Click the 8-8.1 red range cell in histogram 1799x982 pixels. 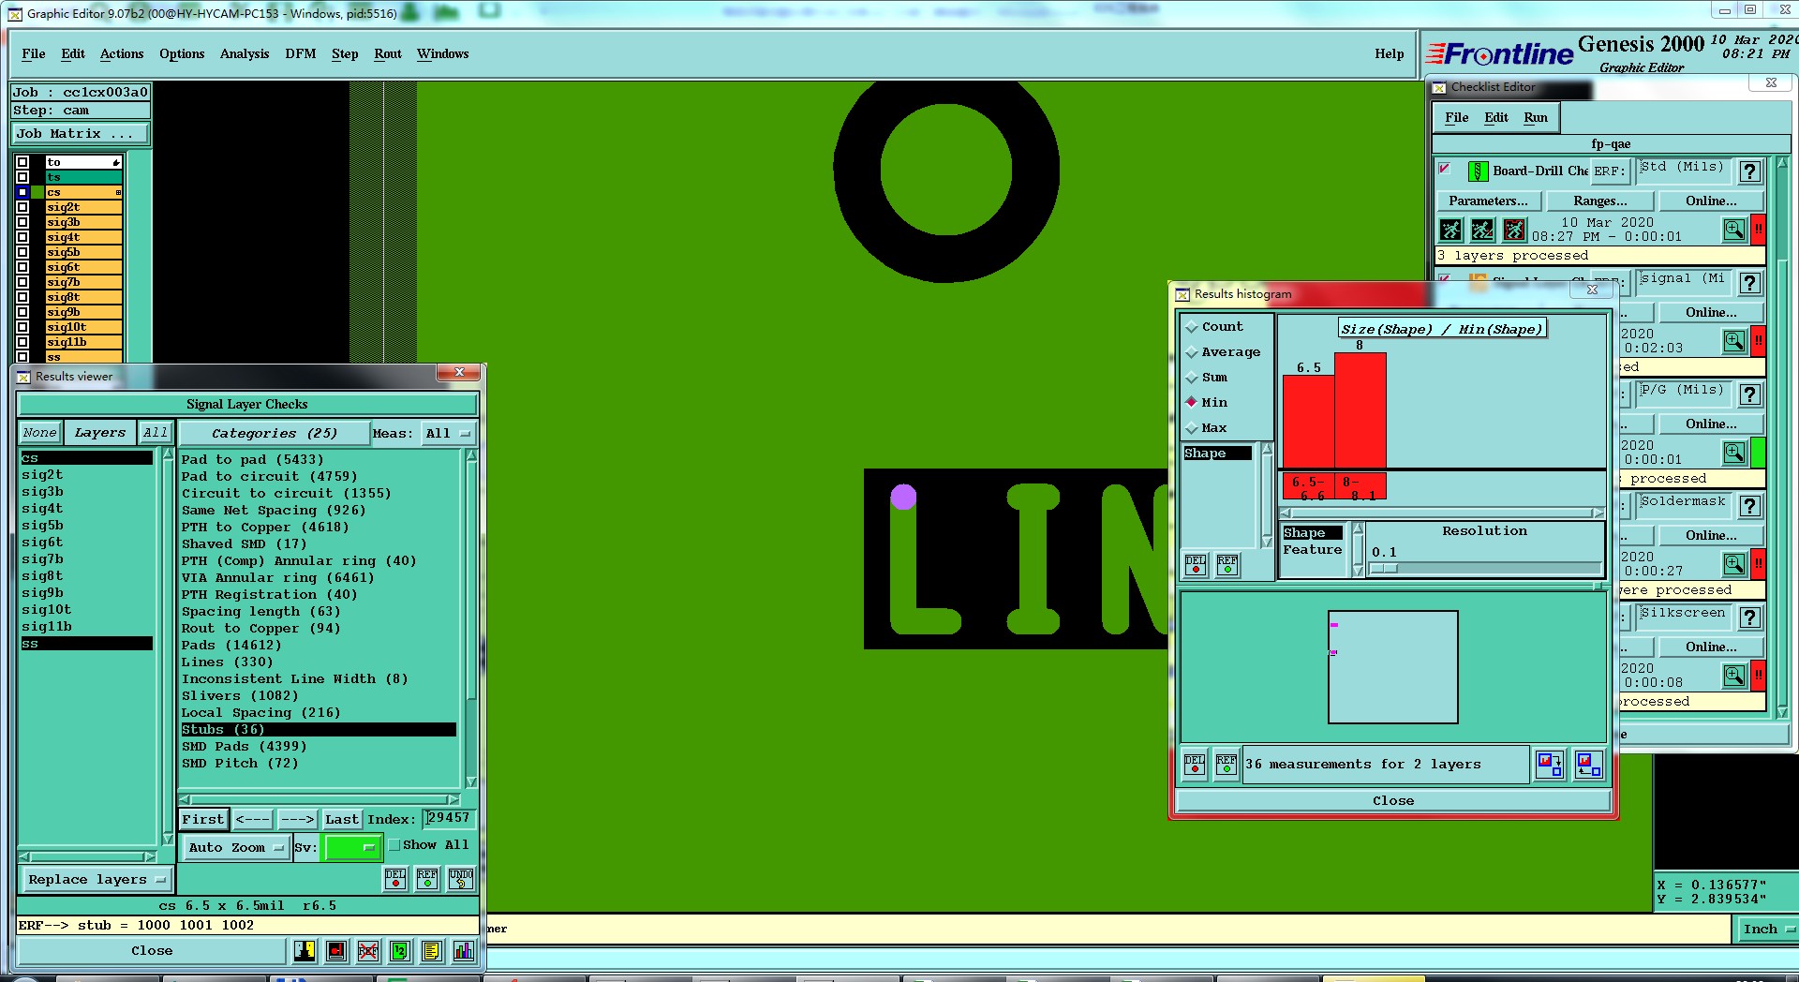1360,488
